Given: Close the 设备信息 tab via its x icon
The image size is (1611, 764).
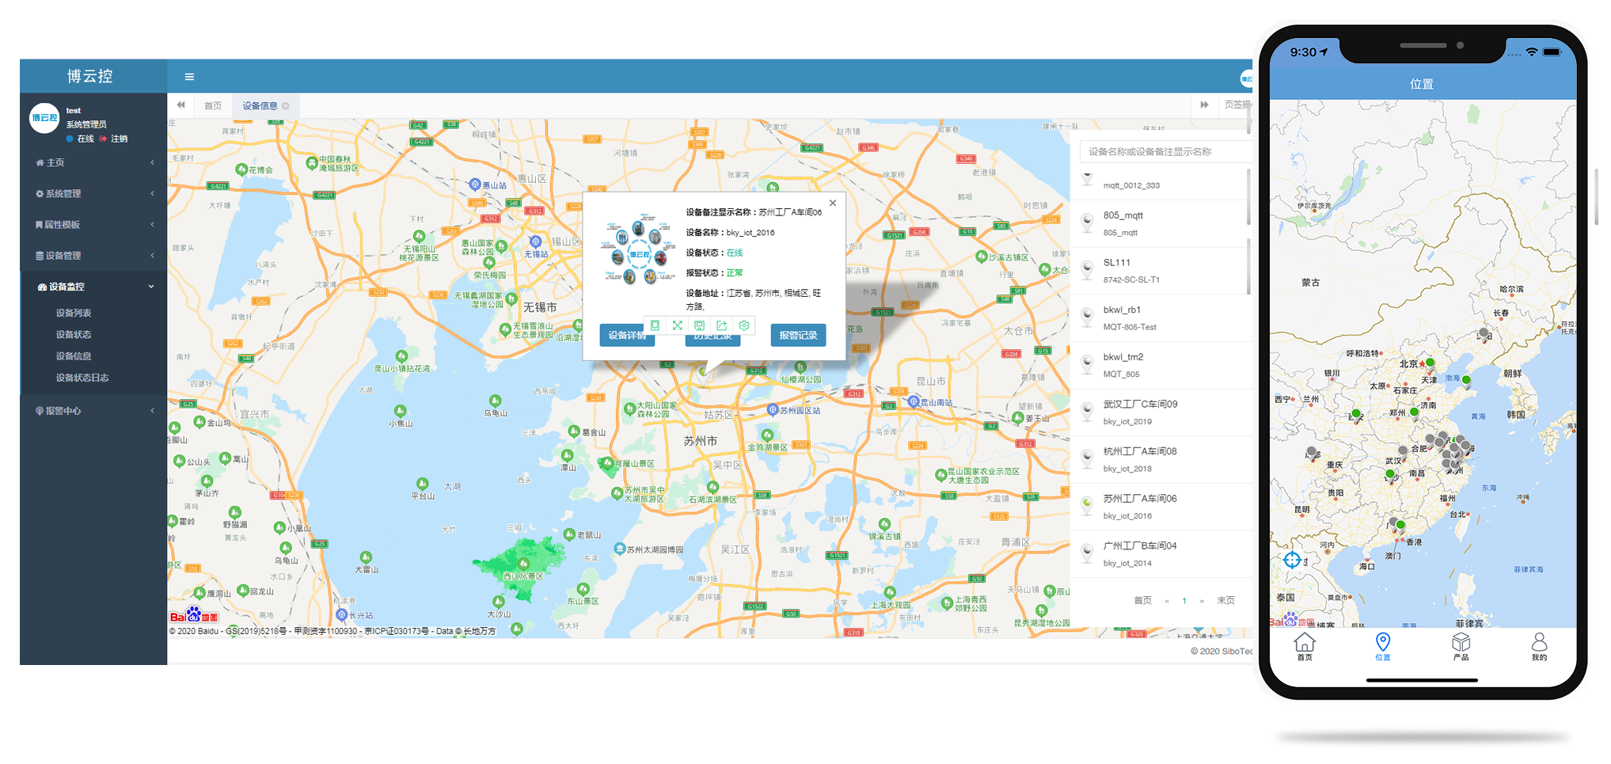Looking at the screenshot, I should coord(286,106).
